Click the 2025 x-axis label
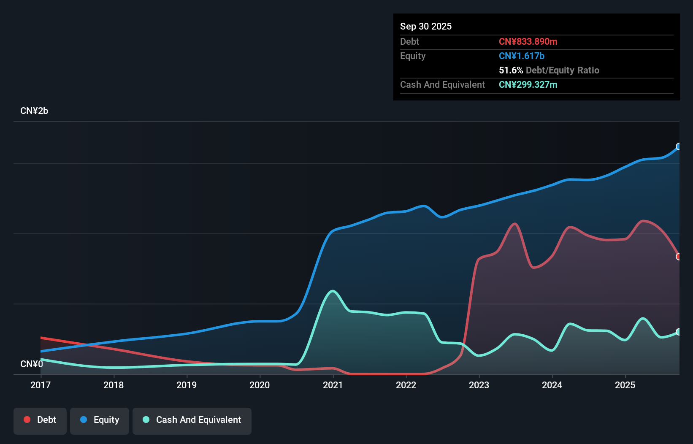This screenshot has height=444, width=693. click(x=625, y=385)
